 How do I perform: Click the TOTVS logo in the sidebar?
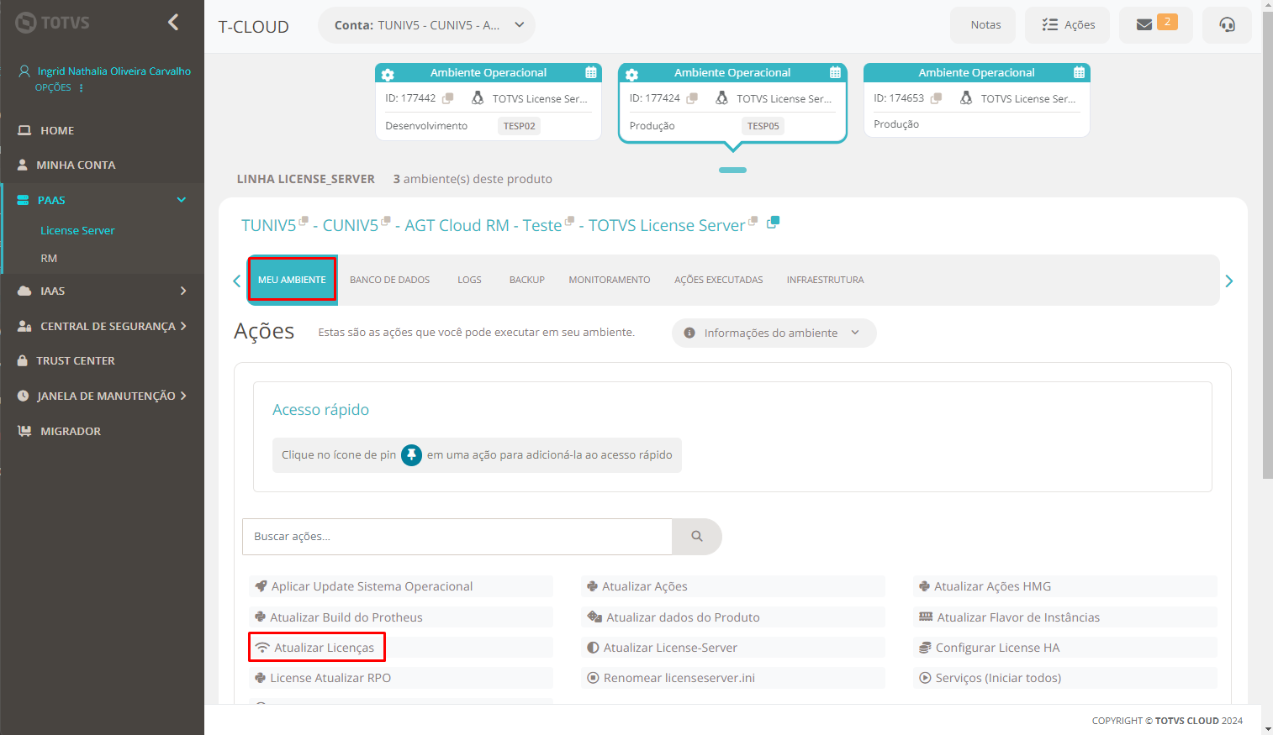[52, 23]
